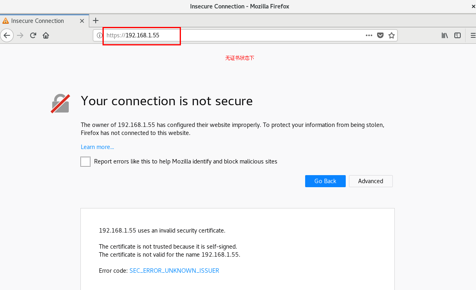Screen dimensions: 476x290
Task: Save page to Pocket
Action: click(380, 35)
